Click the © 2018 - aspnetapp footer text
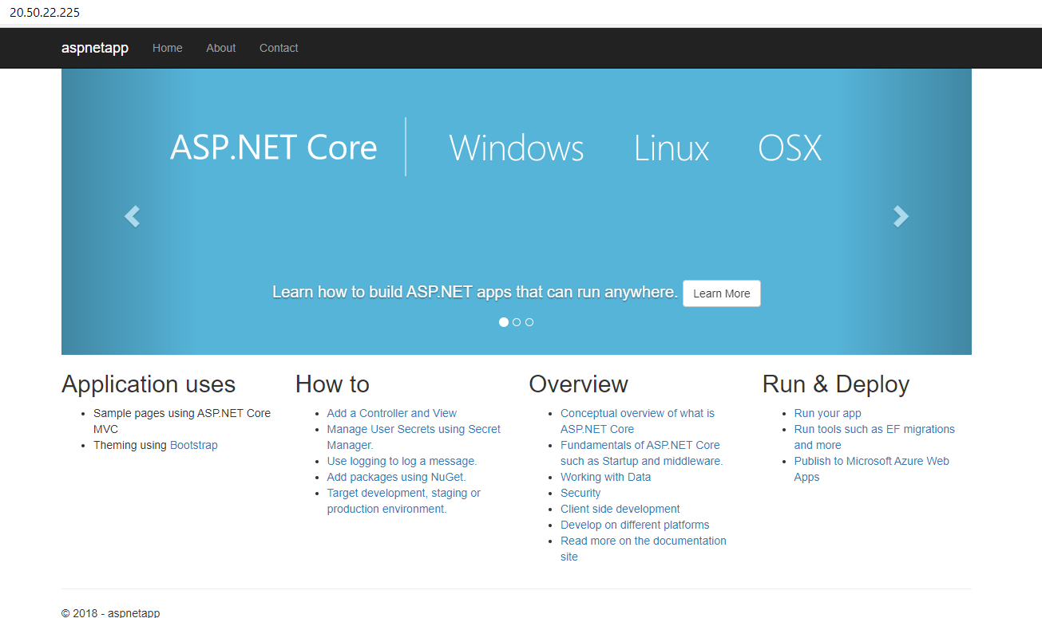 pos(110,613)
